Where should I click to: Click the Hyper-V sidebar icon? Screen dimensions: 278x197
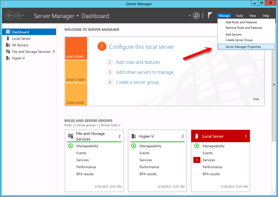pyautogui.click(x=8, y=58)
